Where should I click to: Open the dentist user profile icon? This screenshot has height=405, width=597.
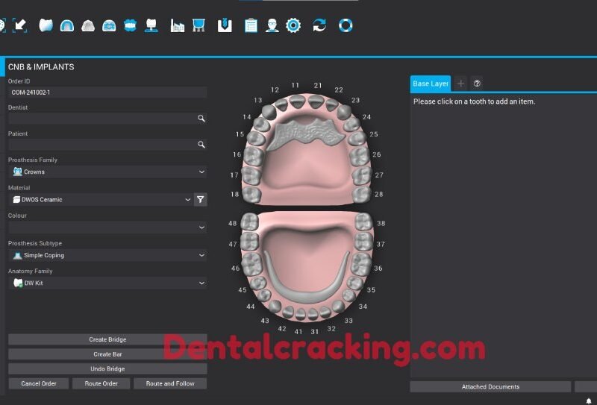coord(272,25)
